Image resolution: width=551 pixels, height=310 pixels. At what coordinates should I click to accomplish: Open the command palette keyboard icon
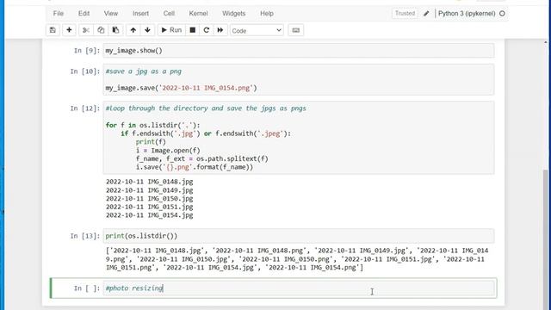[296, 30]
